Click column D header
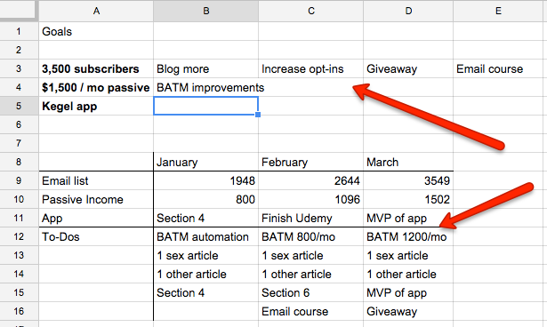The height and width of the screenshot is (327, 547). [408, 11]
